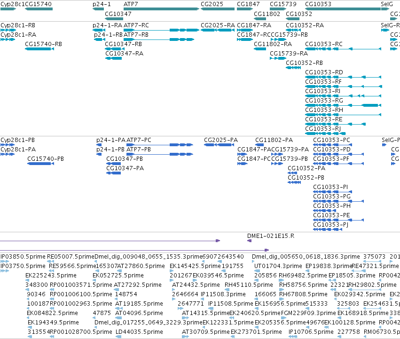The image size is (400, 339).
Task: Click transcript CG10347-RB
Action: 115,49
